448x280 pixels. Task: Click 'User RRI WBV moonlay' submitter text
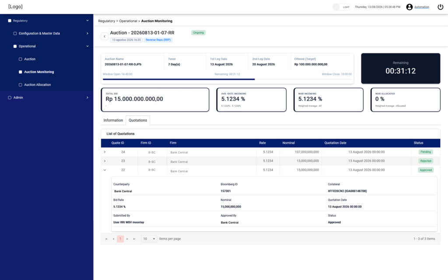click(129, 222)
